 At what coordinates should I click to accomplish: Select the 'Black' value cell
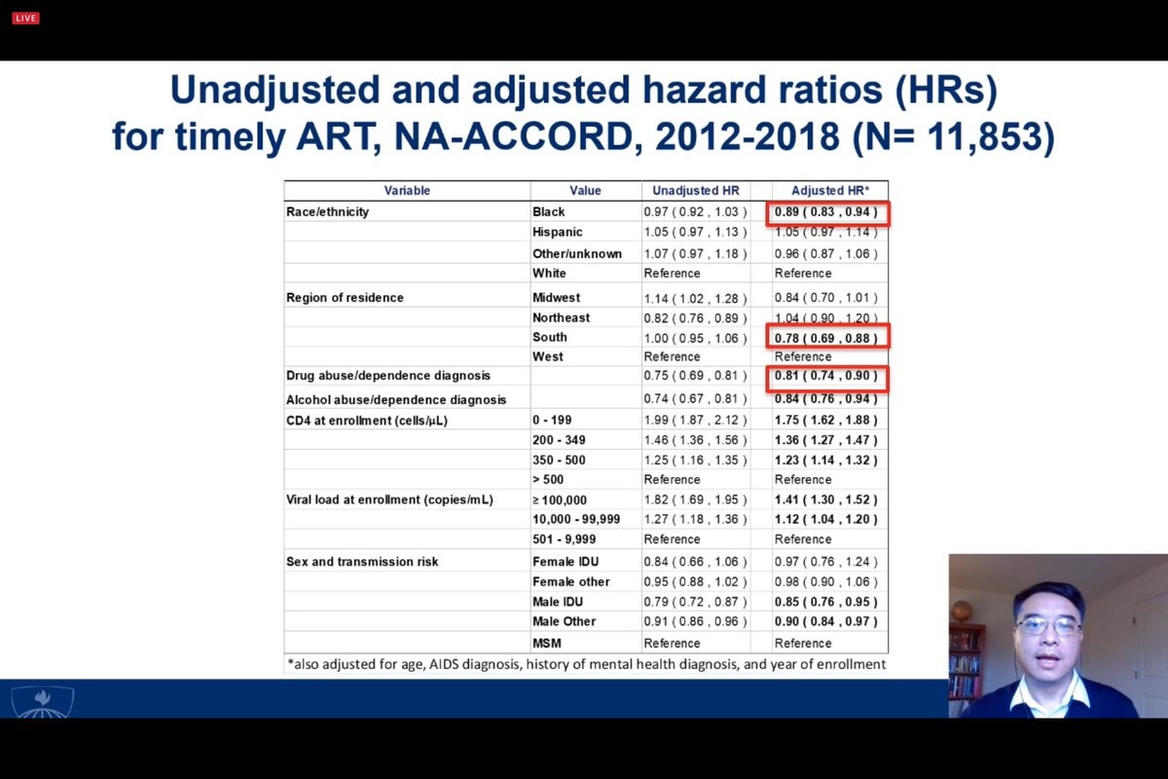point(549,211)
